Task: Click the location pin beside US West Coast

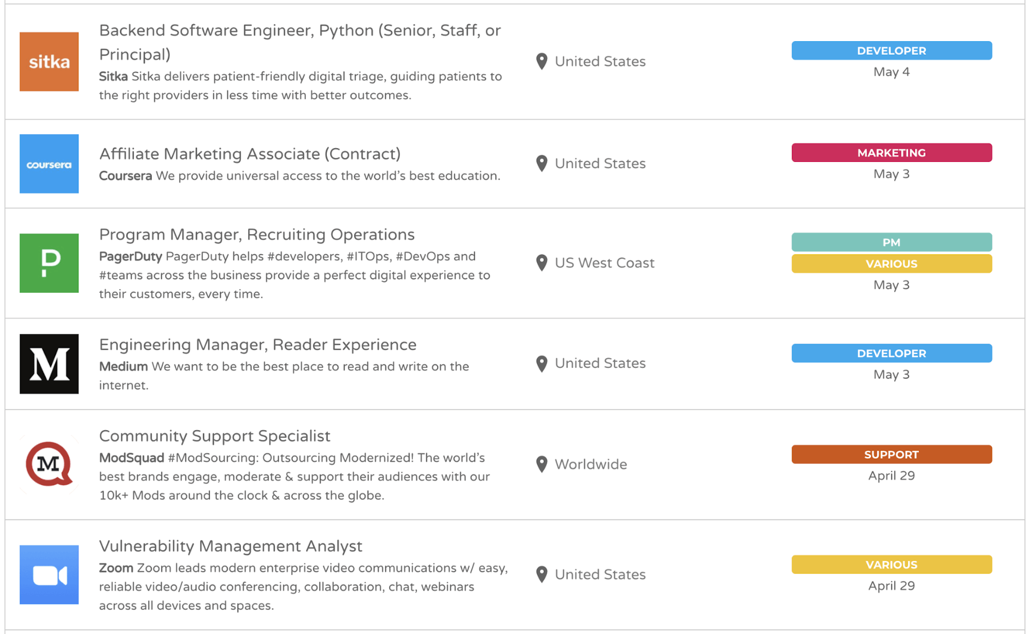Action: (542, 263)
